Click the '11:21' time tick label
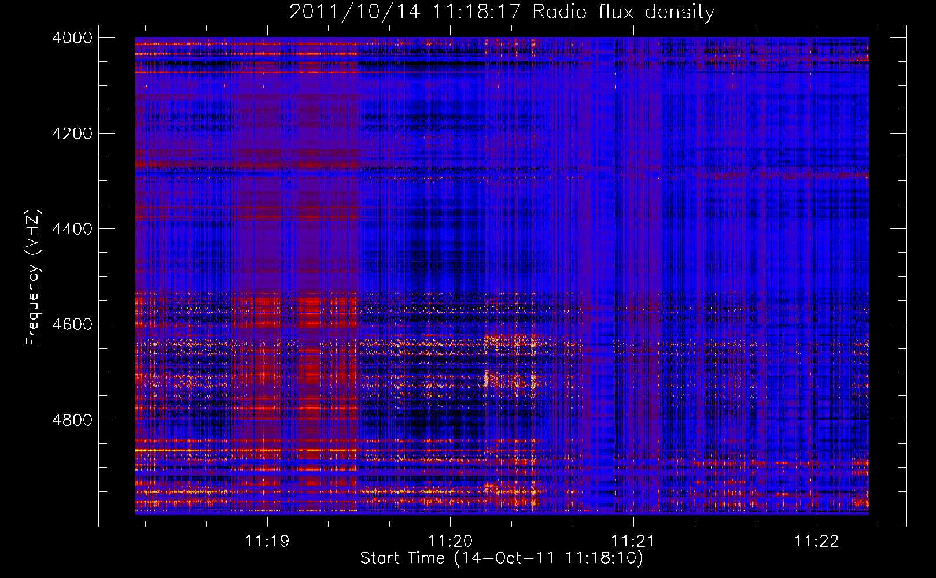Image resolution: width=936 pixels, height=578 pixels. click(633, 542)
